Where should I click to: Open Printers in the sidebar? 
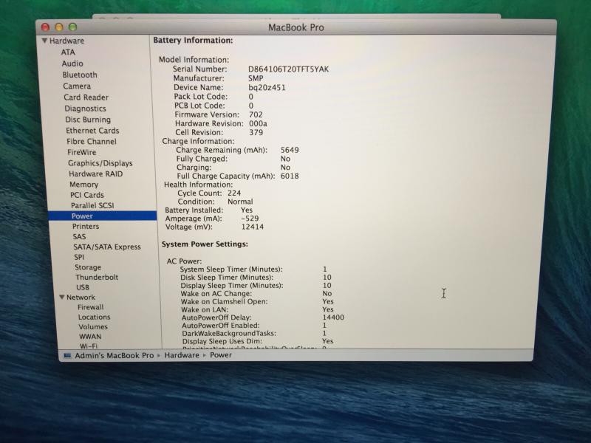(86, 226)
